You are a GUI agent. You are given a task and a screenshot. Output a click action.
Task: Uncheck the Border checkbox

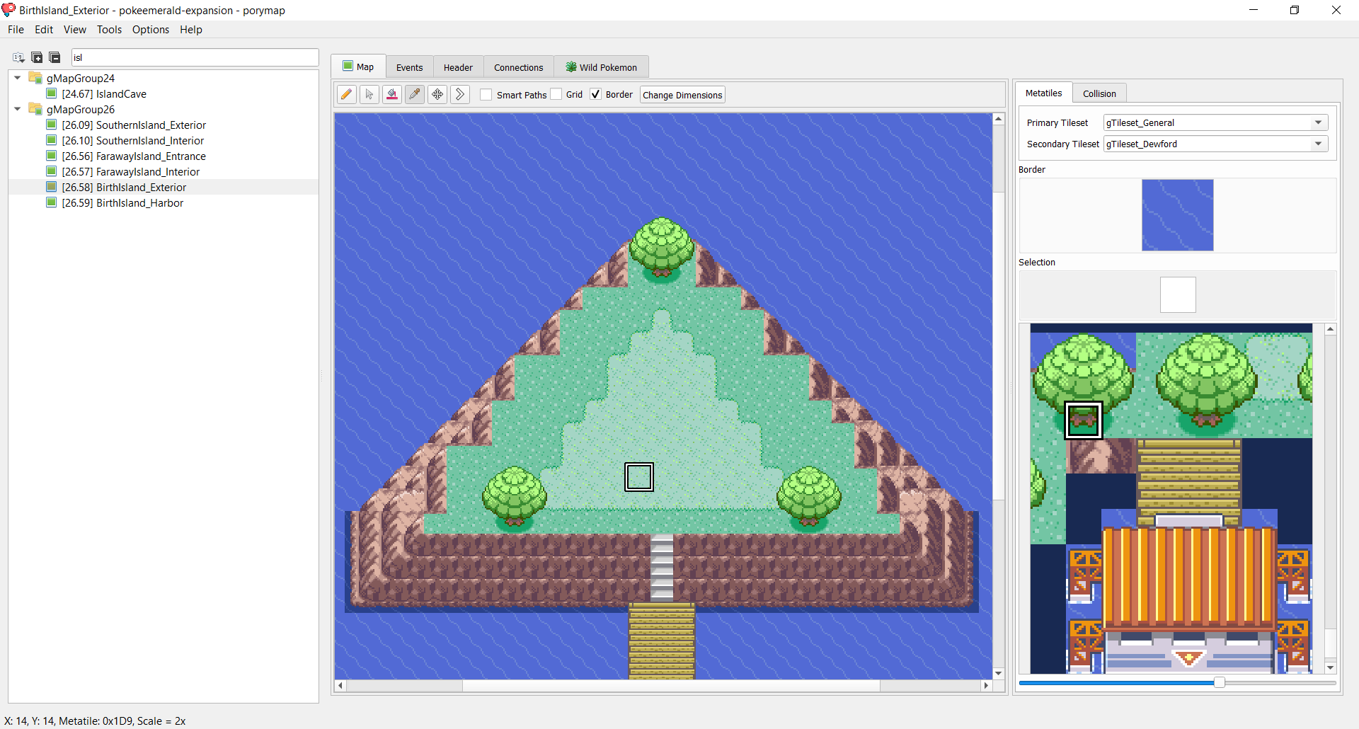tap(595, 94)
